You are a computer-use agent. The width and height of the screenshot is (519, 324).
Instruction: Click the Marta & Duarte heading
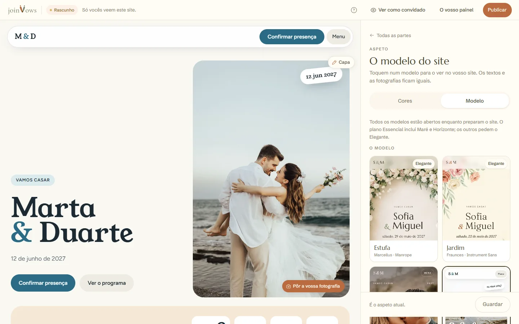coord(72,220)
